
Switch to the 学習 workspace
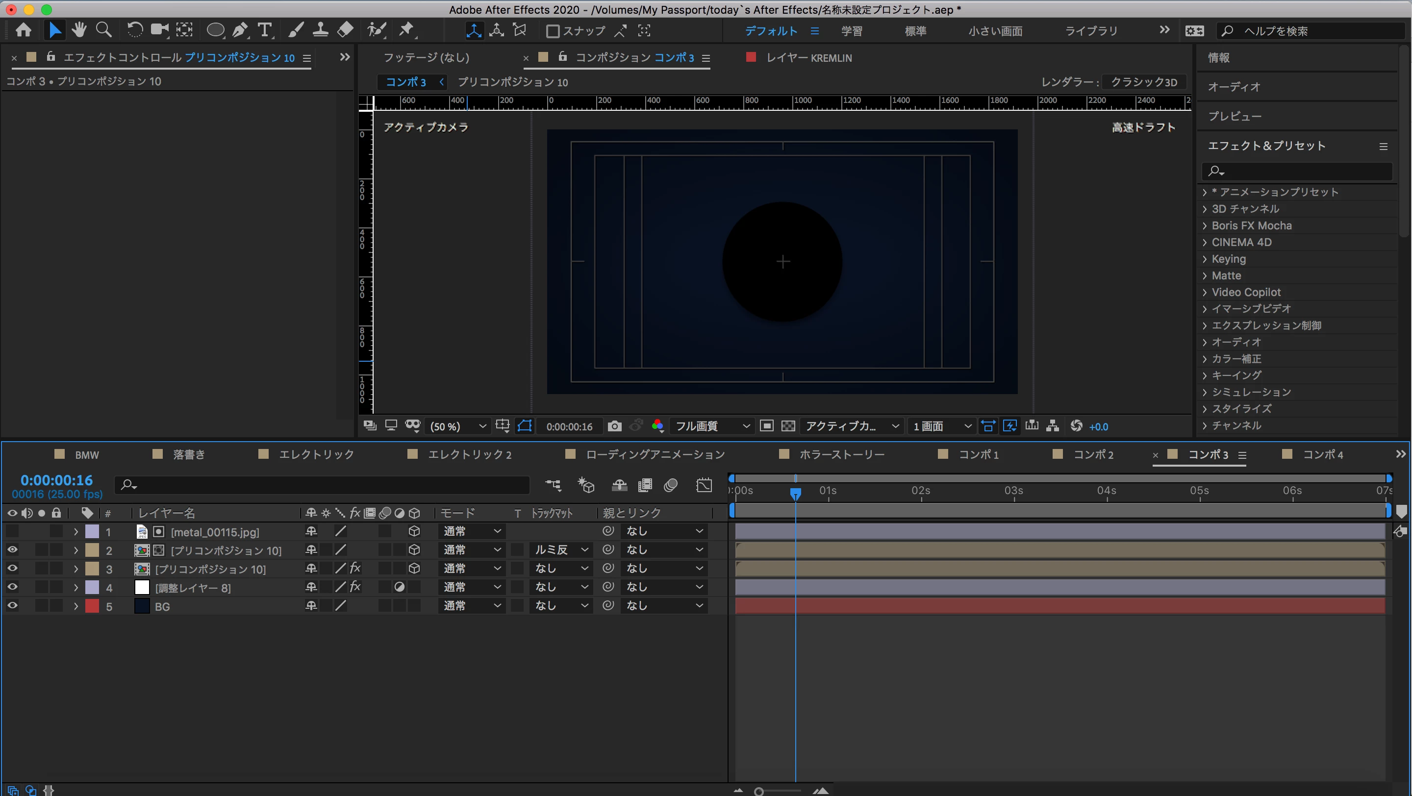tap(851, 31)
